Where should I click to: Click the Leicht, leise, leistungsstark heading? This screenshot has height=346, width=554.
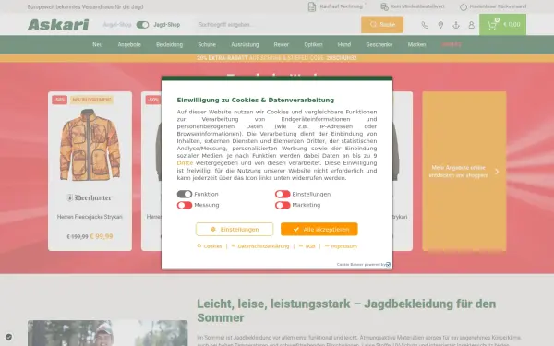pos(346,311)
